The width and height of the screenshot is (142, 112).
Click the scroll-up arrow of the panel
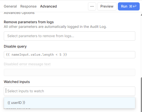click(141, 15)
